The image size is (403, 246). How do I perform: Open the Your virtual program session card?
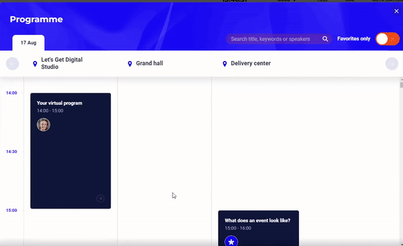pos(71,151)
